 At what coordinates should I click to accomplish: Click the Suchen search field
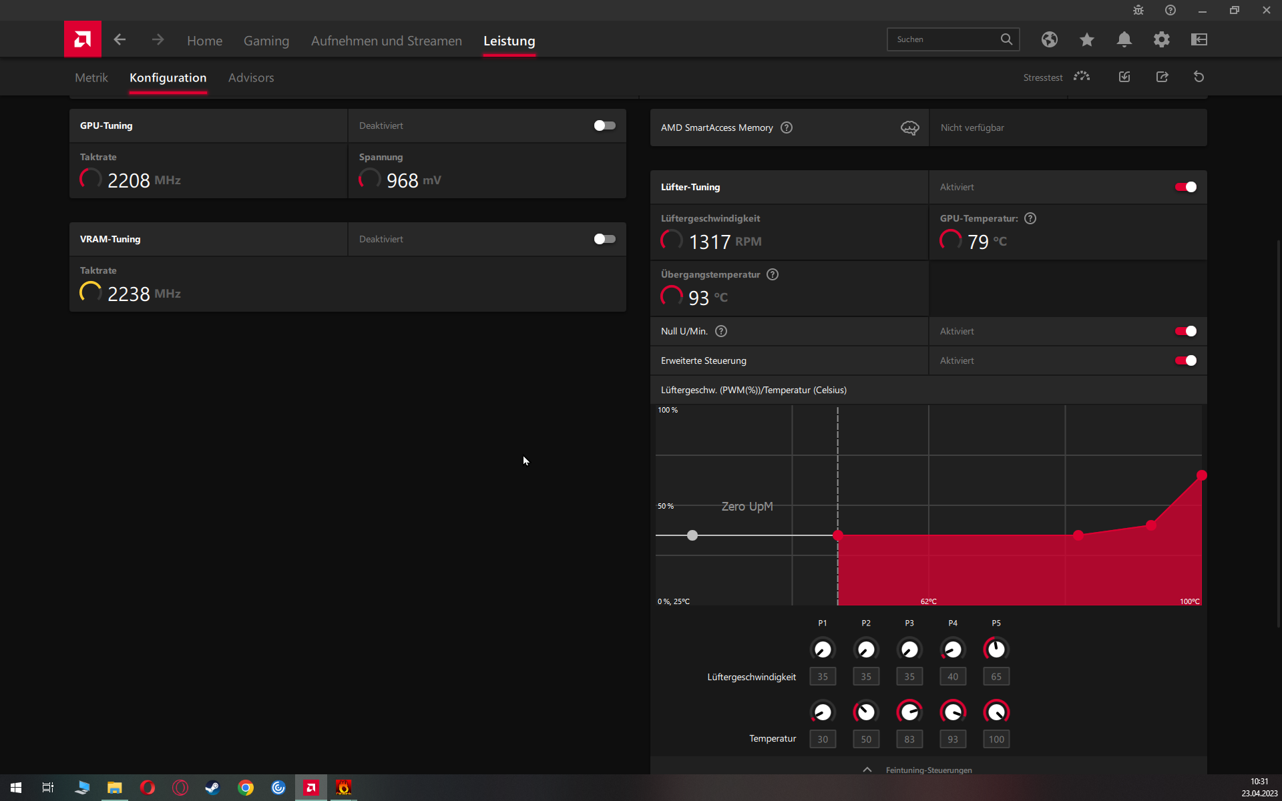(x=945, y=39)
